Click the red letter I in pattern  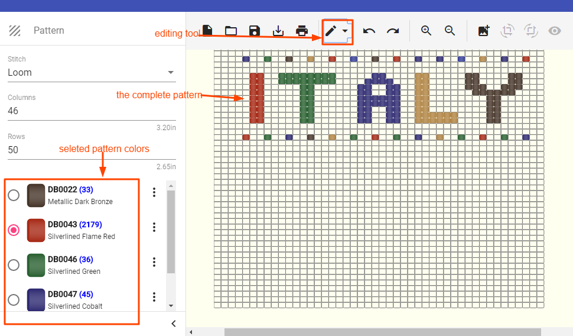pos(256,98)
